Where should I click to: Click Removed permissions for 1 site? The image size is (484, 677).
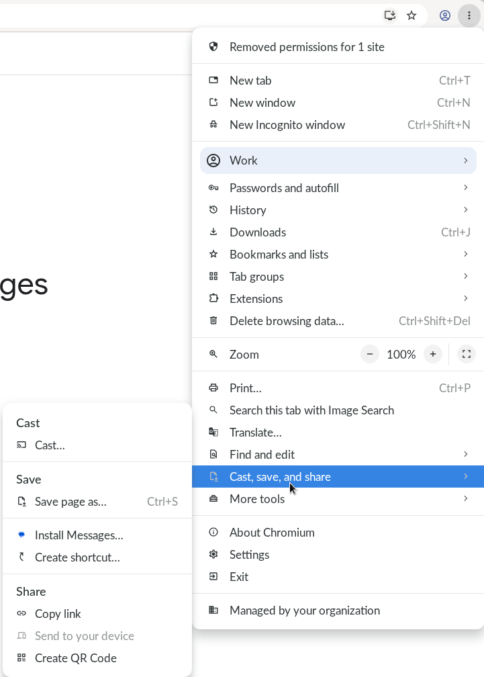coord(338,46)
